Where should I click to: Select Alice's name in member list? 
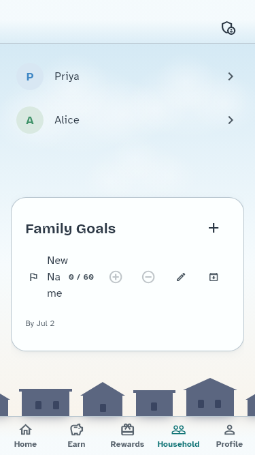(x=67, y=120)
